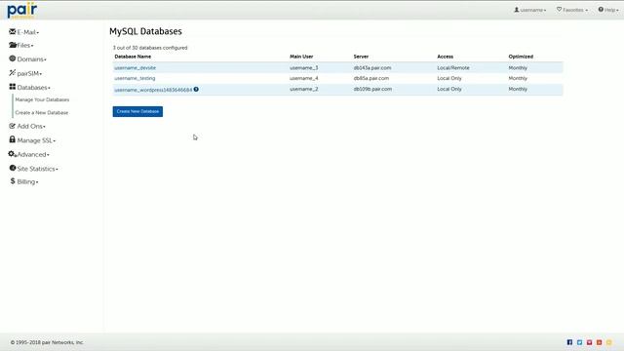
Task: Open the username_devsite database link
Action: pos(135,68)
